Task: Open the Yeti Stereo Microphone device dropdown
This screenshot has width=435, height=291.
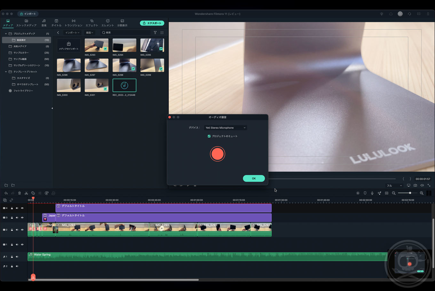Action: coord(225,128)
